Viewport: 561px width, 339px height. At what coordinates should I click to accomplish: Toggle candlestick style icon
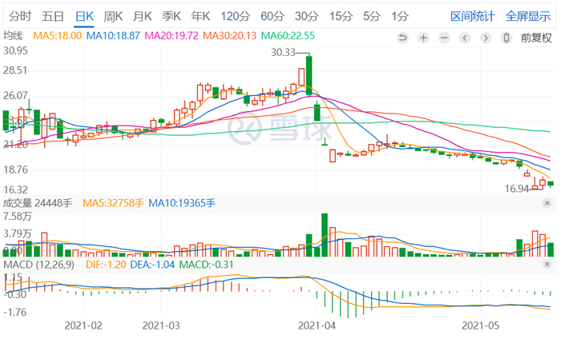click(507, 38)
